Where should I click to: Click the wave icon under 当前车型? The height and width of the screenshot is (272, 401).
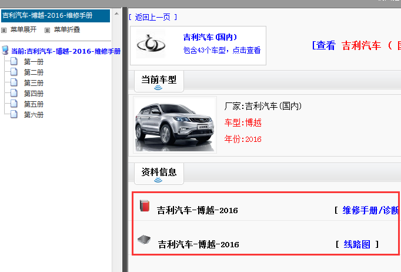tap(158, 88)
